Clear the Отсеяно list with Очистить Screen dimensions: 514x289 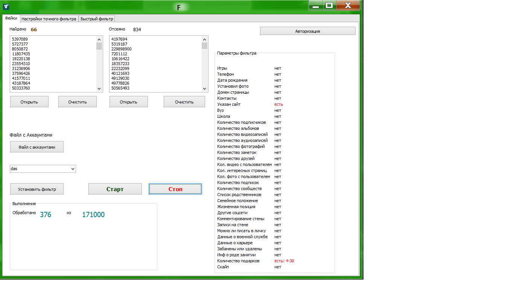[184, 102]
